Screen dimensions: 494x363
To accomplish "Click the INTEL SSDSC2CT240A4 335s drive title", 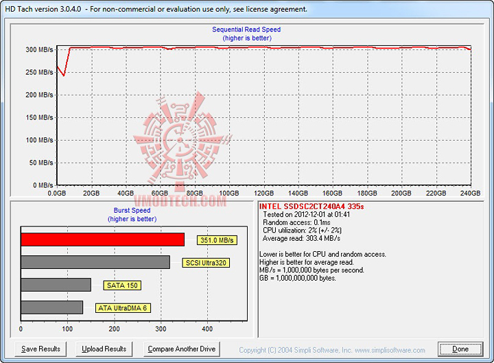I will point(311,207).
